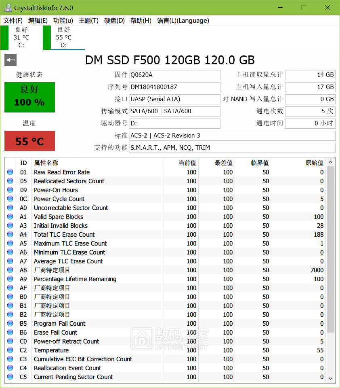340x388 pixels.
Task: Click status orb for Current Pending Sector Count
Action: coord(10,377)
